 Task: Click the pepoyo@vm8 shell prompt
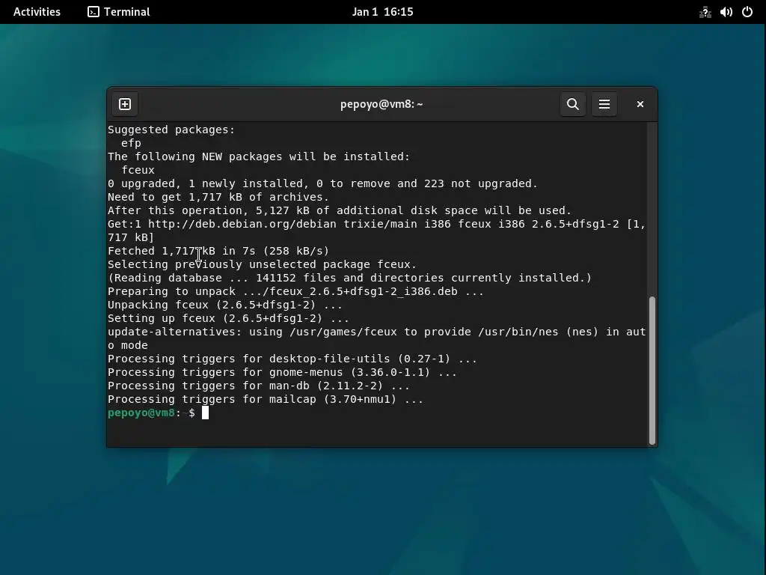[x=151, y=413]
